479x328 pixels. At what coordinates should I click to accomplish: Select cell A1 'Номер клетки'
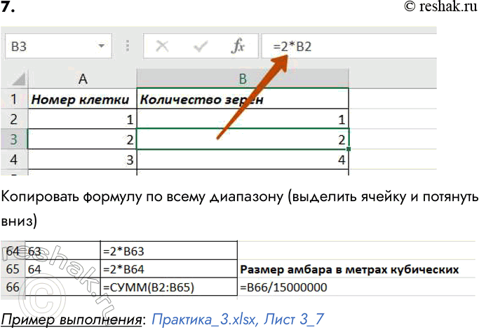point(82,100)
